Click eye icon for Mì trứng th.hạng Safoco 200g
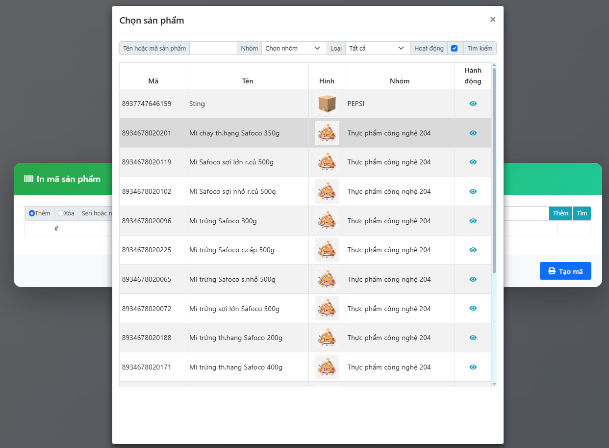This screenshot has width=609, height=448. coord(473,338)
